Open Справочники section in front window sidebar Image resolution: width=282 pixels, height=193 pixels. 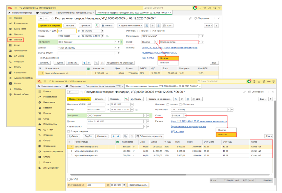tap(47, 146)
